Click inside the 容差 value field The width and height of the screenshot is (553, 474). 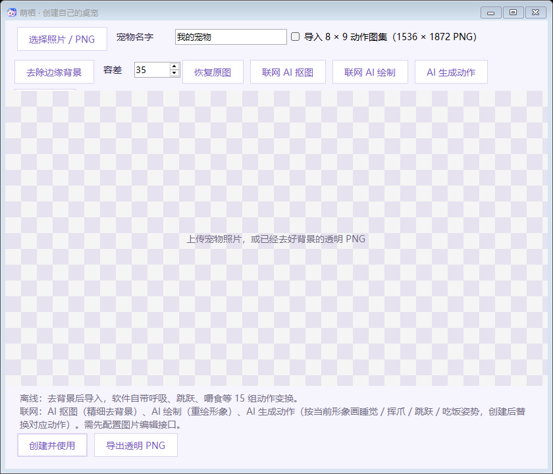point(152,70)
